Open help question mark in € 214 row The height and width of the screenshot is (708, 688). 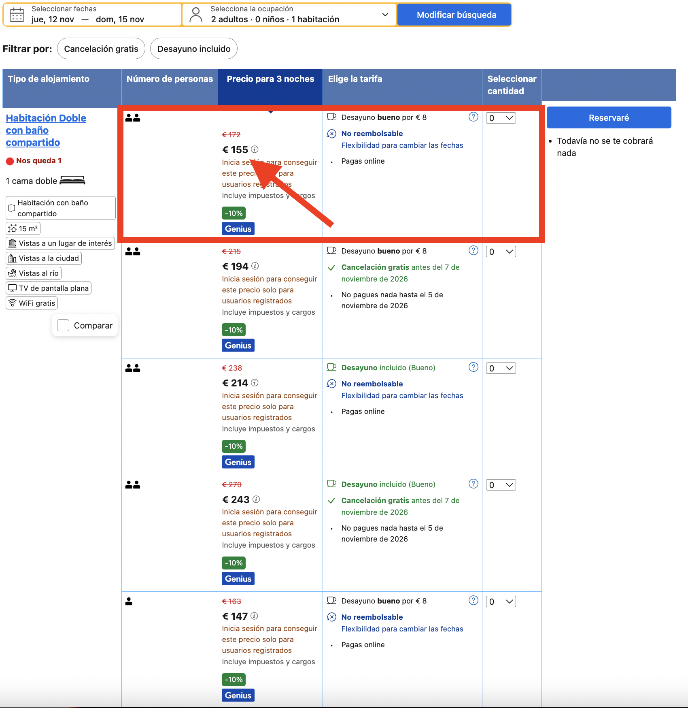coord(473,367)
